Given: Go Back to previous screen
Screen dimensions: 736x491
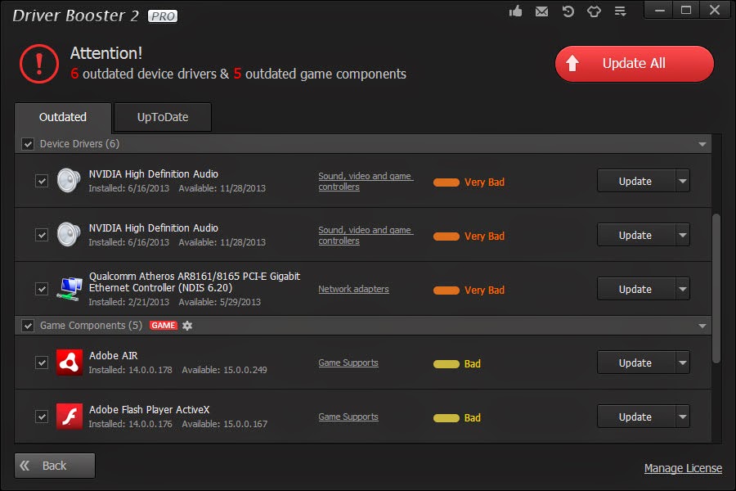Looking at the screenshot, I should 55,466.
